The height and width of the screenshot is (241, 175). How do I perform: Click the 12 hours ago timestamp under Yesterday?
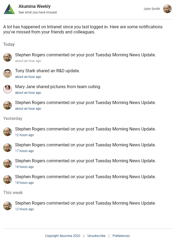[x=24, y=135]
